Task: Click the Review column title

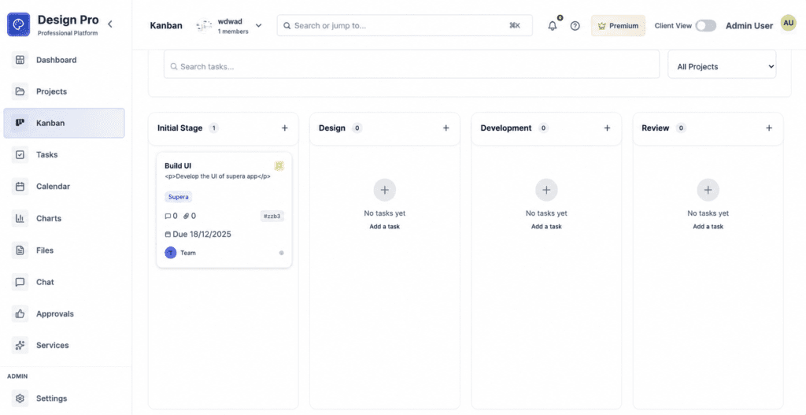Action: pos(656,128)
